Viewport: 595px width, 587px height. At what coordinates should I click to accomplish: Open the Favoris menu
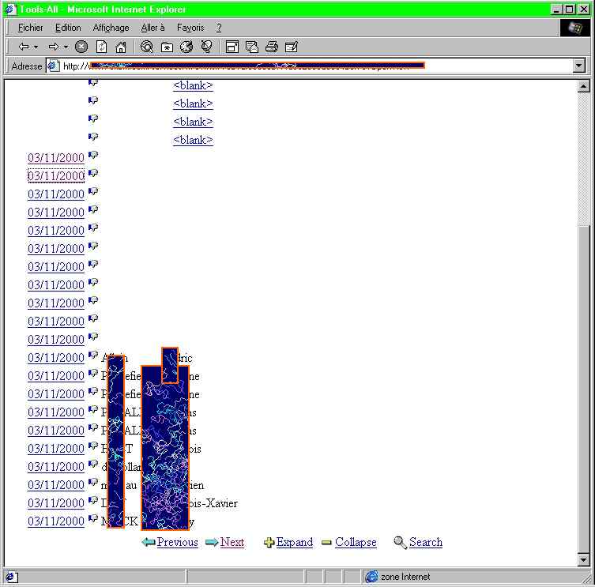[x=190, y=28]
